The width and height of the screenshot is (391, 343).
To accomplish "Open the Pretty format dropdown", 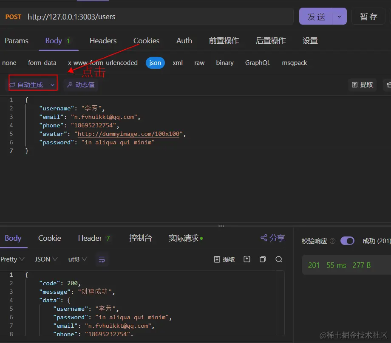I will (x=12, y=259).
